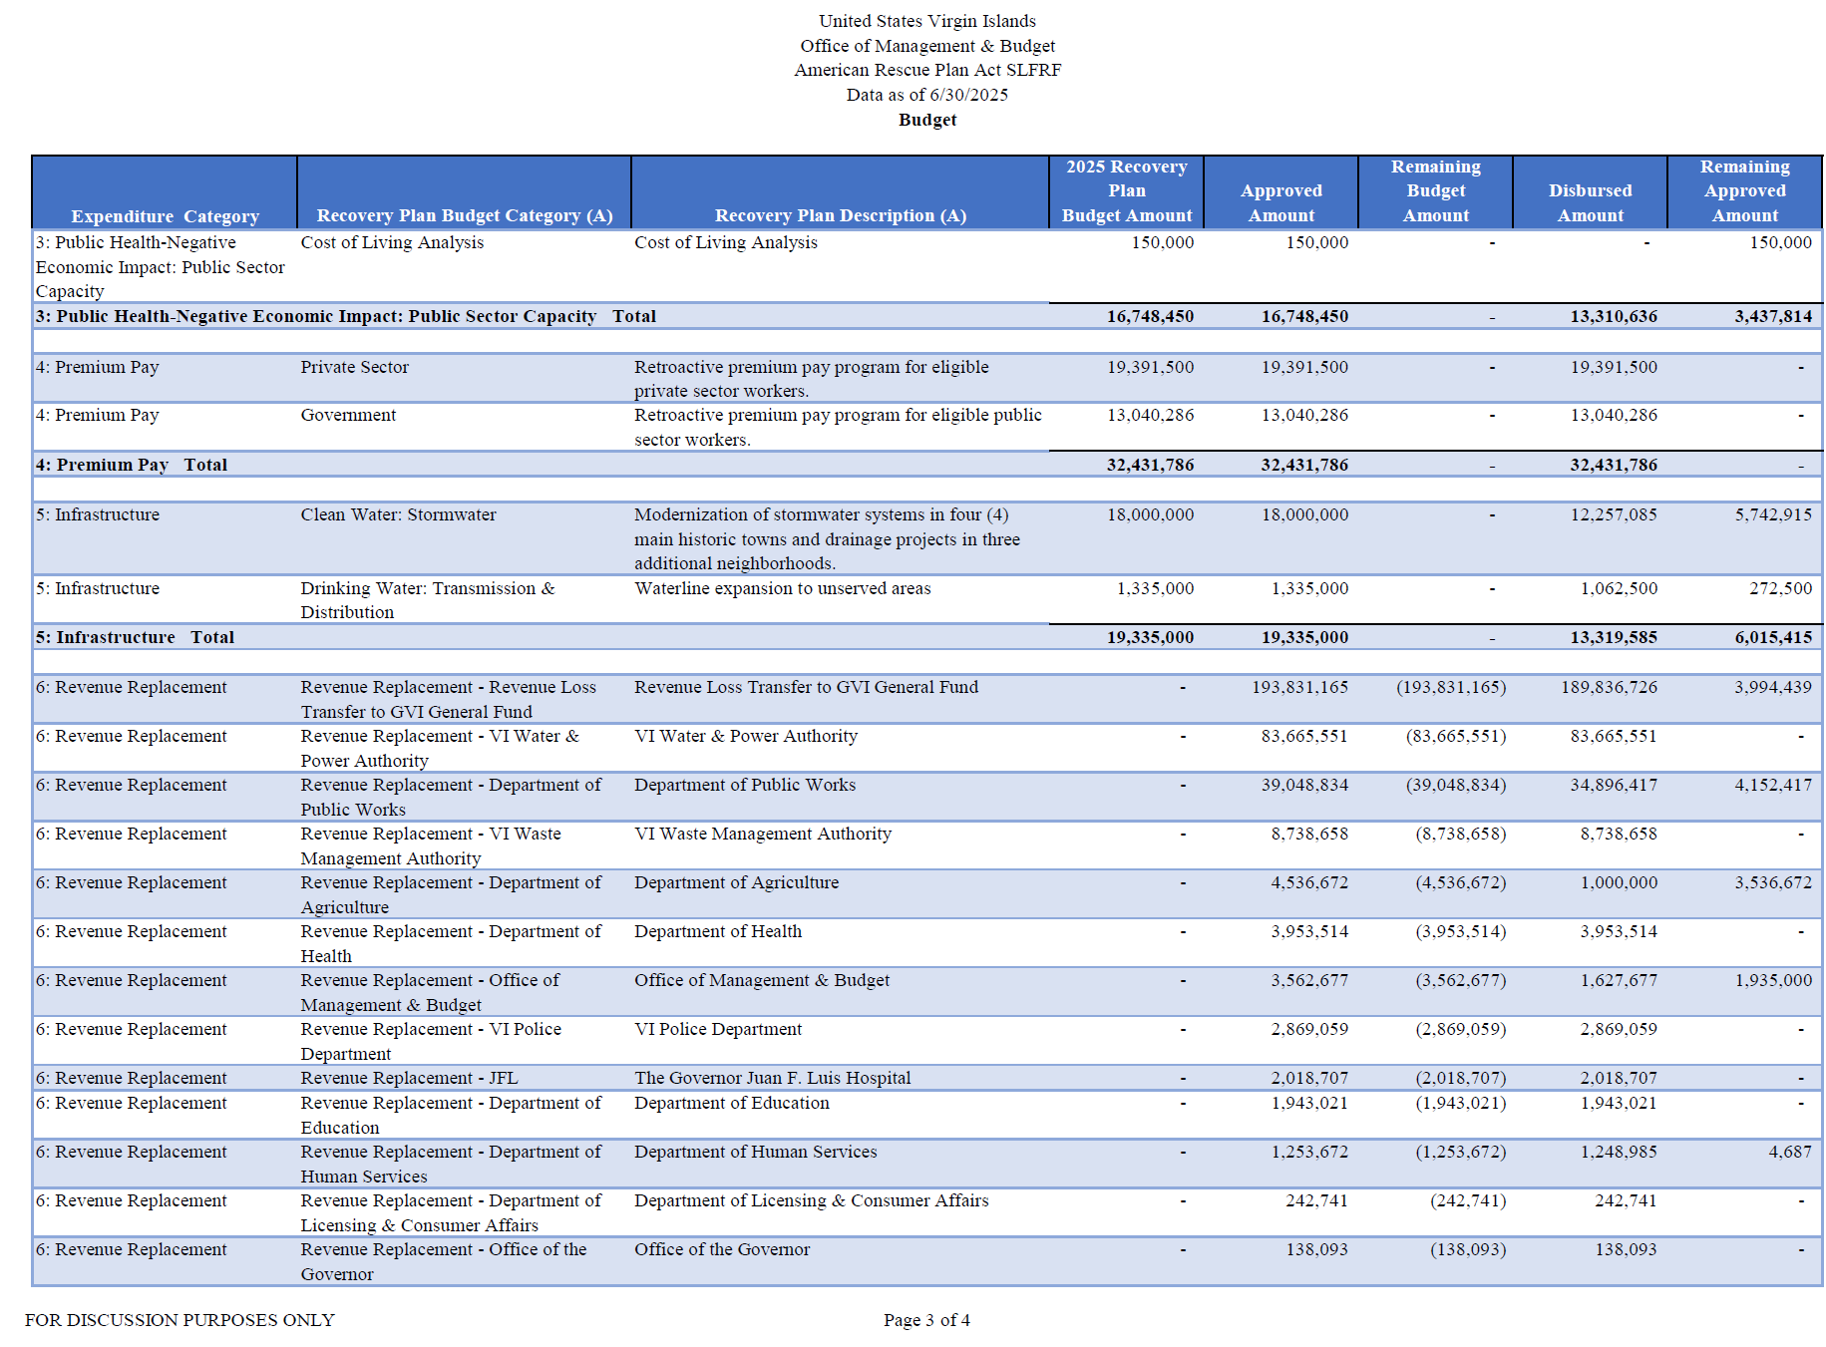The image size is (1826, 1347).
Task: Click 'Cost of Living Analysis' in budget category column
Action: [392, 242]
